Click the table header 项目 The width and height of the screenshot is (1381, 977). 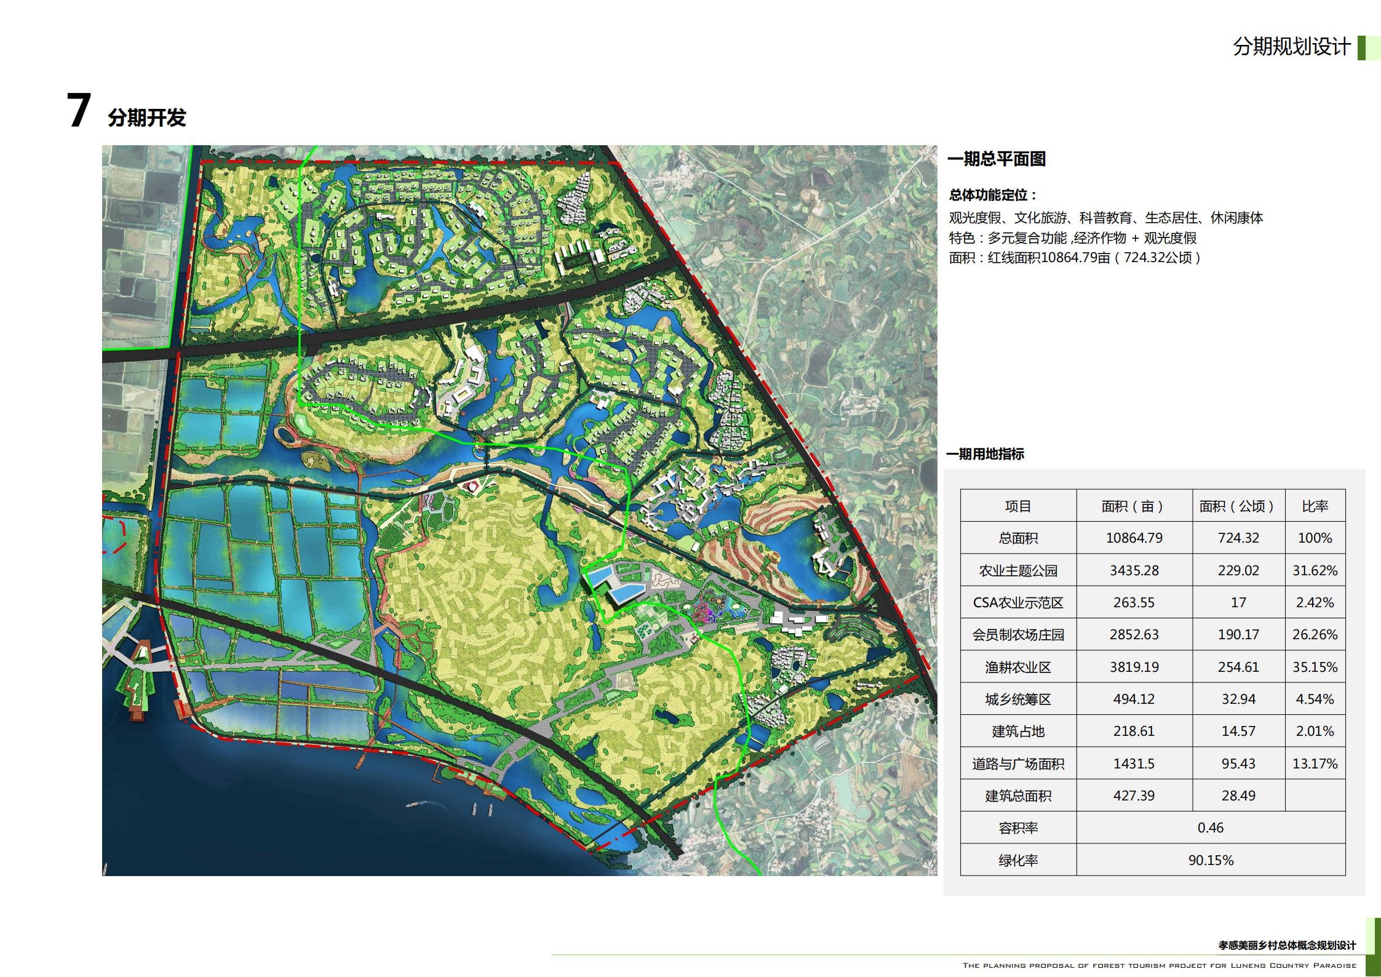coord(1018,506)
